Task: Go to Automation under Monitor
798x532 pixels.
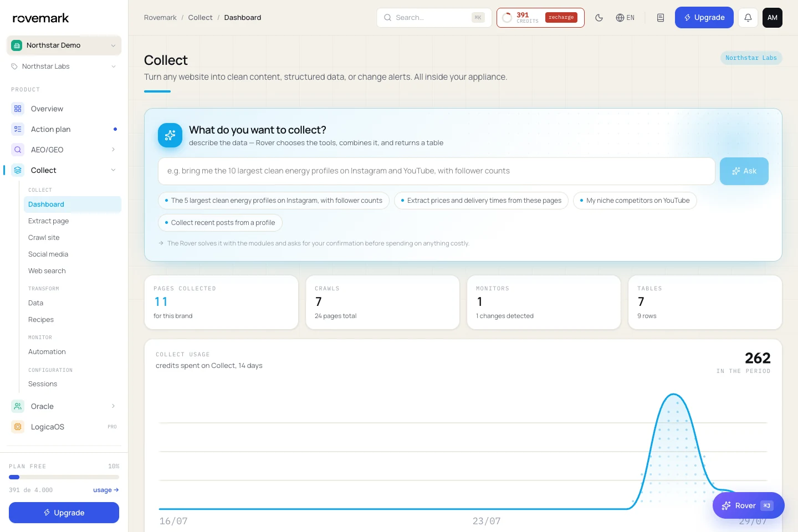Action: (73, 352)
